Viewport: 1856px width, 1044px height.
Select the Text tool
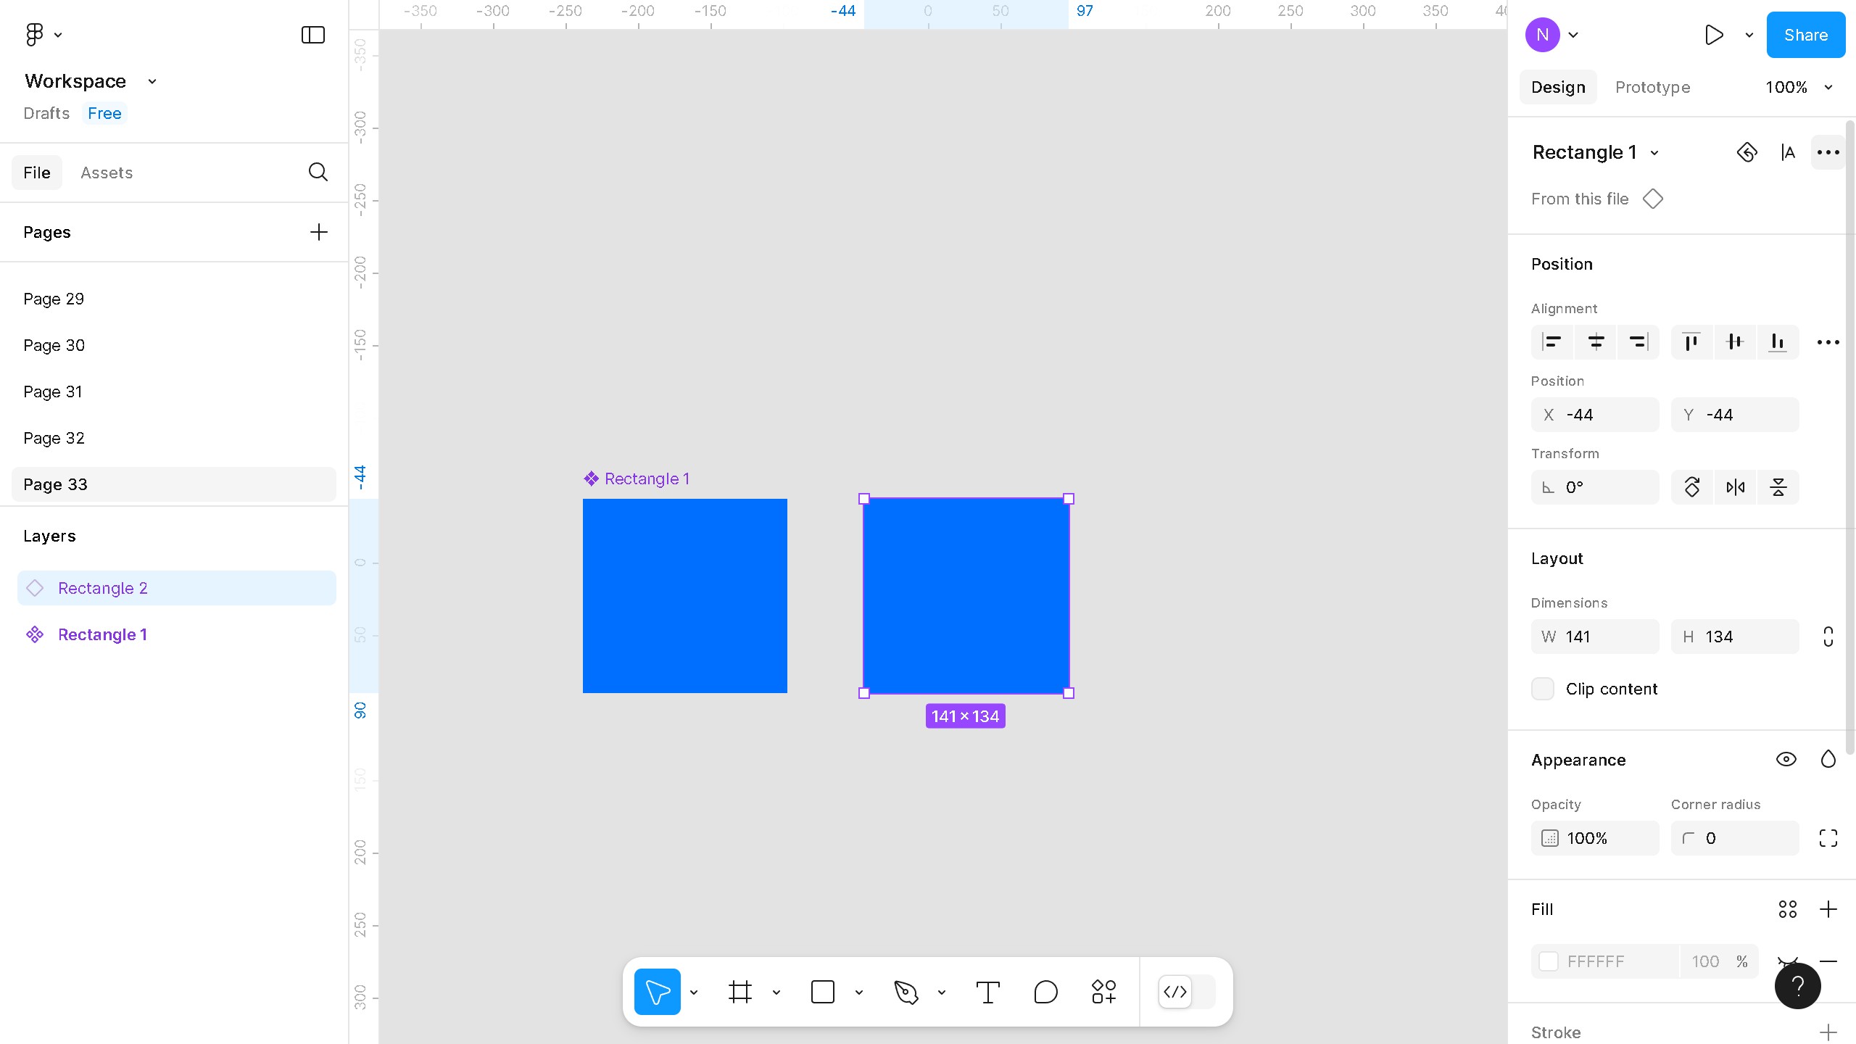point(987,992)
